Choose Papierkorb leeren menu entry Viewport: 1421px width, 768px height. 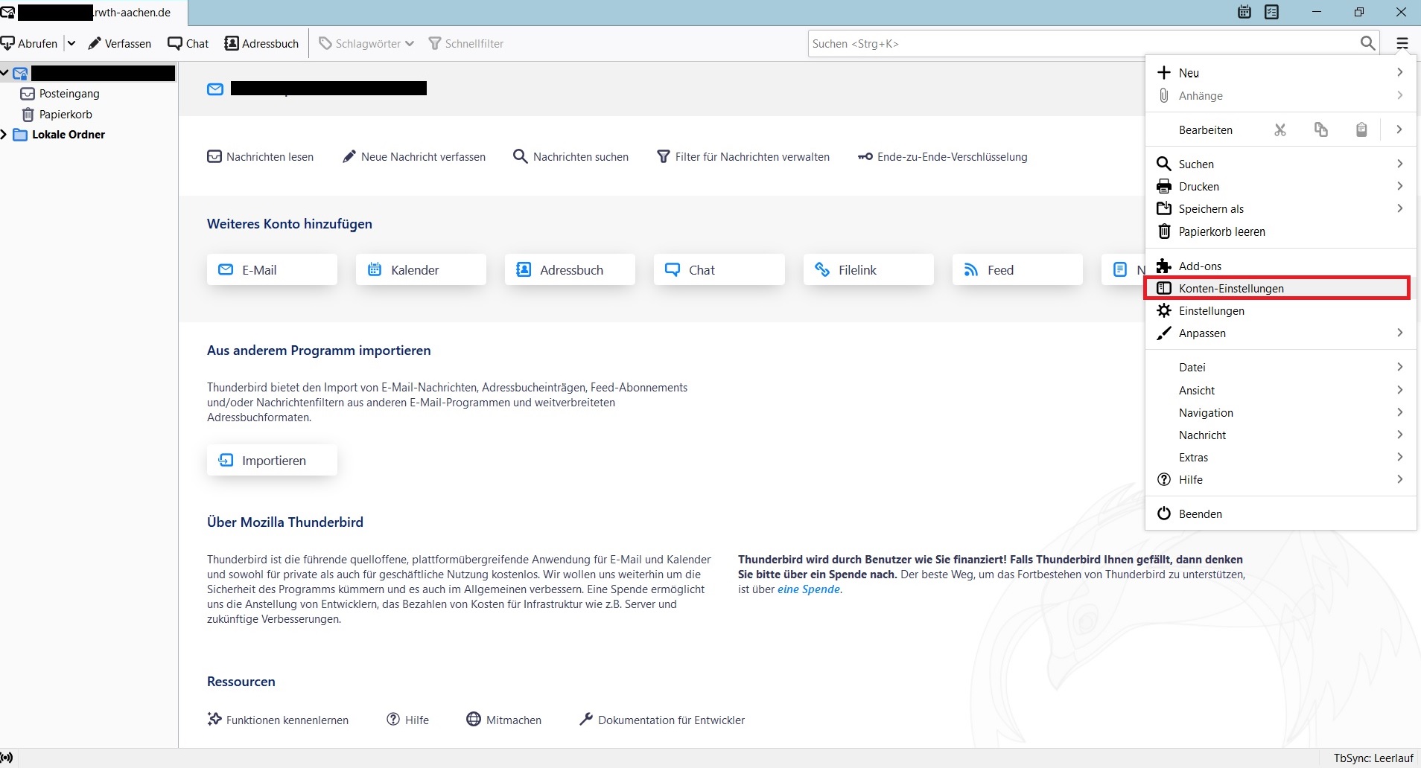click(1221, 231)
